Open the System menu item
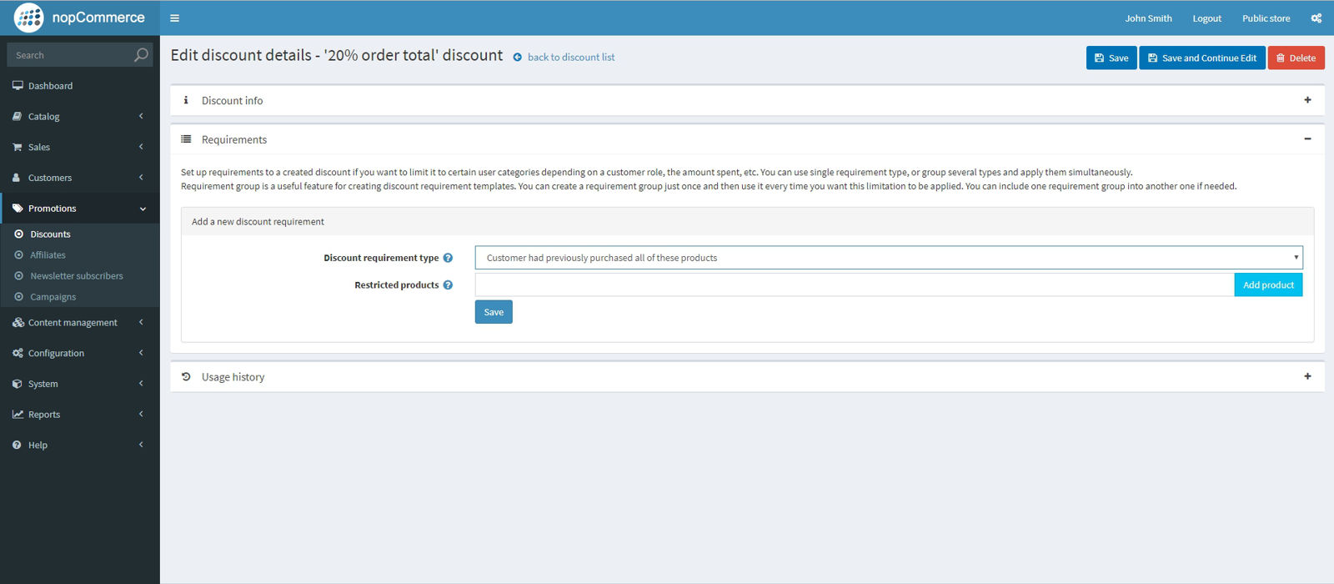 [79, 384]
